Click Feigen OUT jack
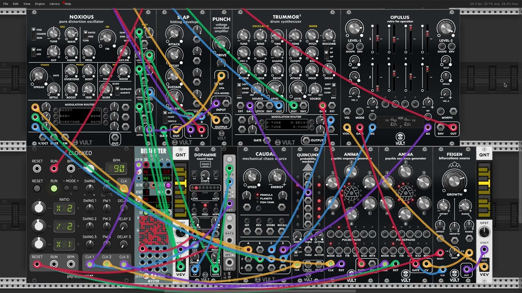This screenshot has width=522, height=293. pos(467,269)
